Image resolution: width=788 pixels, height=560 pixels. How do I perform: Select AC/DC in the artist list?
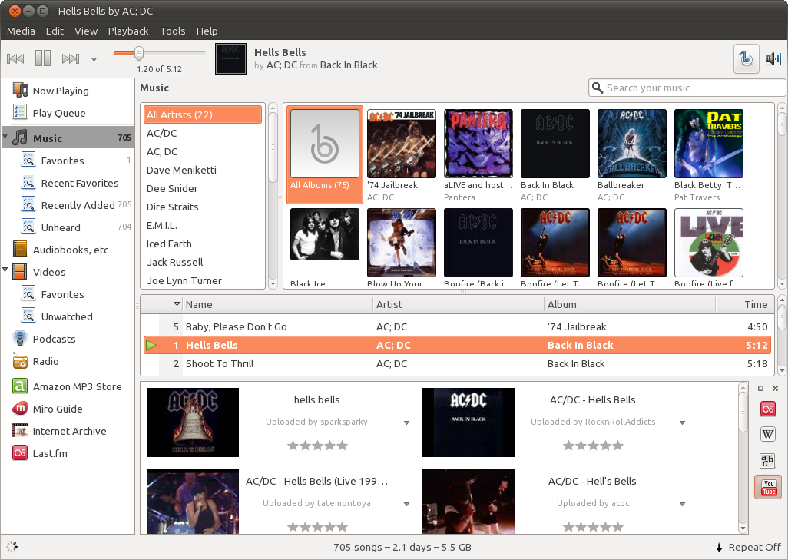pyautogui.click(x=203, y=133)
